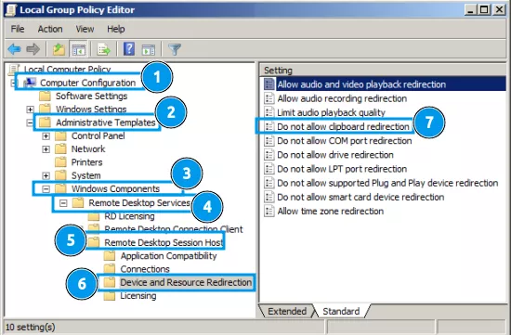Expand the Control Panel node
Viewport: 511px width, 335px height.
coord(46,135)
